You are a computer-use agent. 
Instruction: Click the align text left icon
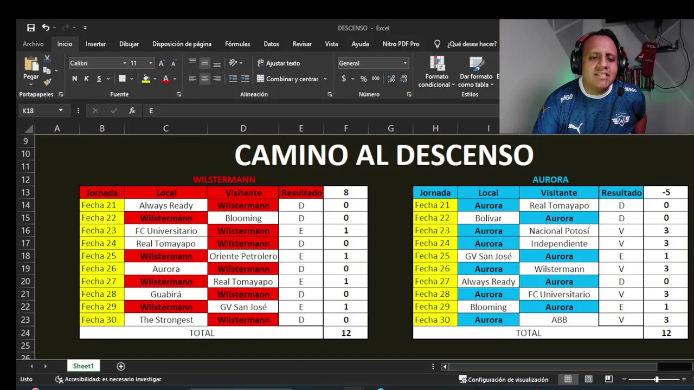(192, 79)
